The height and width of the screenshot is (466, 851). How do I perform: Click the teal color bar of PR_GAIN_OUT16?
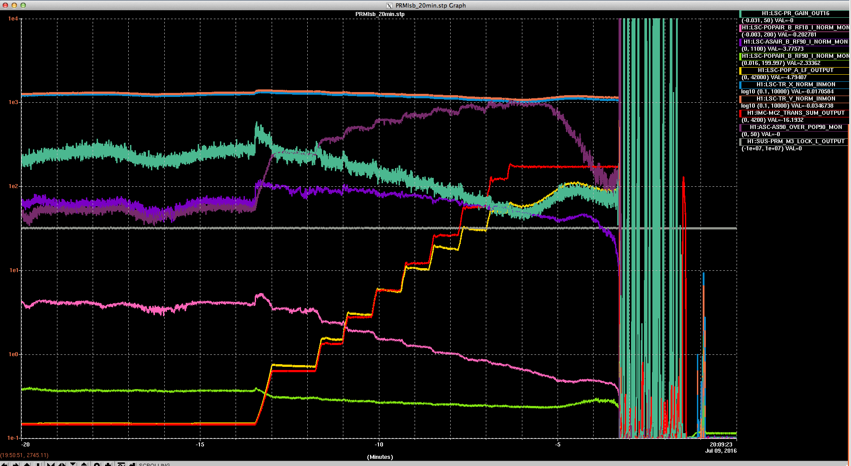740,13
